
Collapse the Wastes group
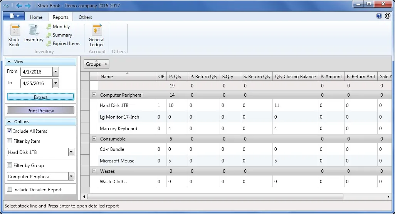pos(94,171)
